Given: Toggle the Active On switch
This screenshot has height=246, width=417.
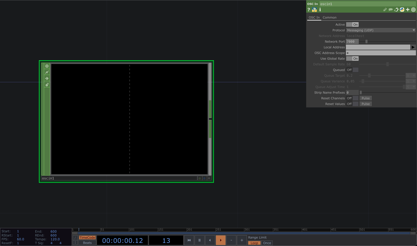Looking at the screenshot, I should [352, 24].
